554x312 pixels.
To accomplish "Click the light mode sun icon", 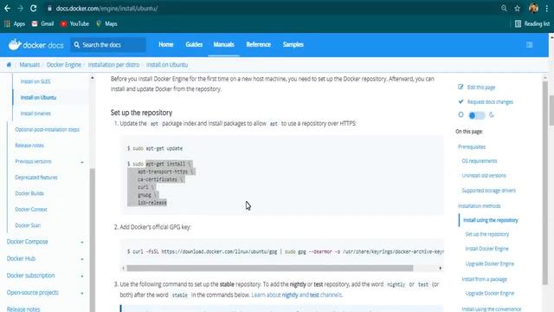I will (x=461, y=114).
